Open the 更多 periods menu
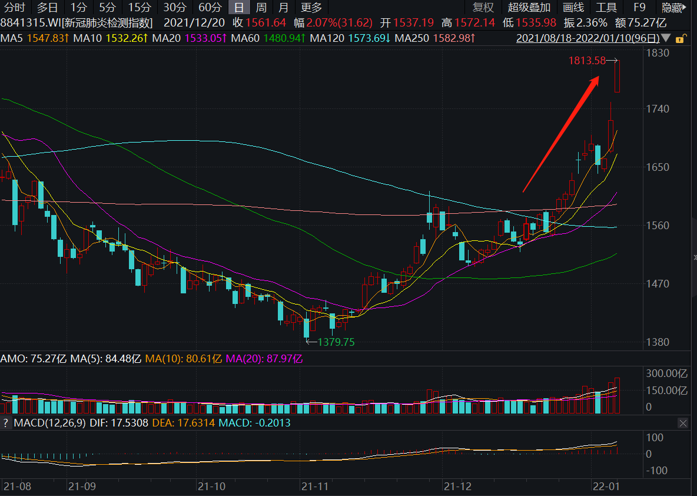 (311, 8)
